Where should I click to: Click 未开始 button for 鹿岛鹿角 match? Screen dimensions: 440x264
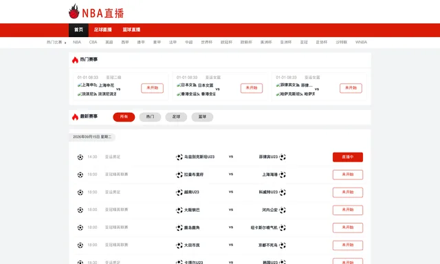(348, 228)
